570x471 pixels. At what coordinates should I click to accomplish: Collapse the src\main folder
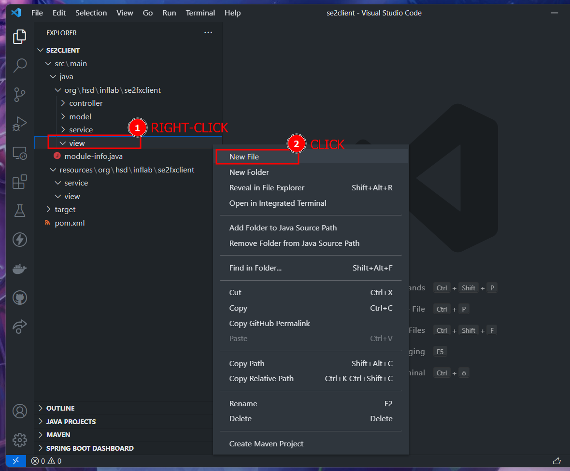48,64
